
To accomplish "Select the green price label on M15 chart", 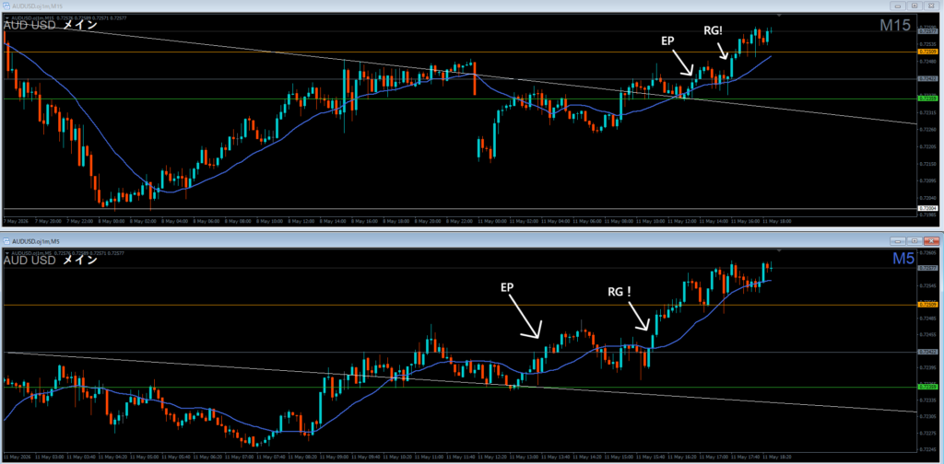I will pos(928,99).
